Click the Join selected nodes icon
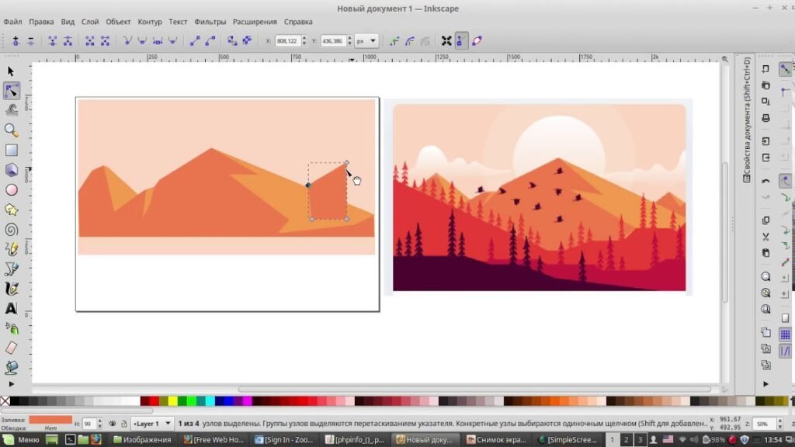This screenshot has width=795, height=447. tap(52, 41)
